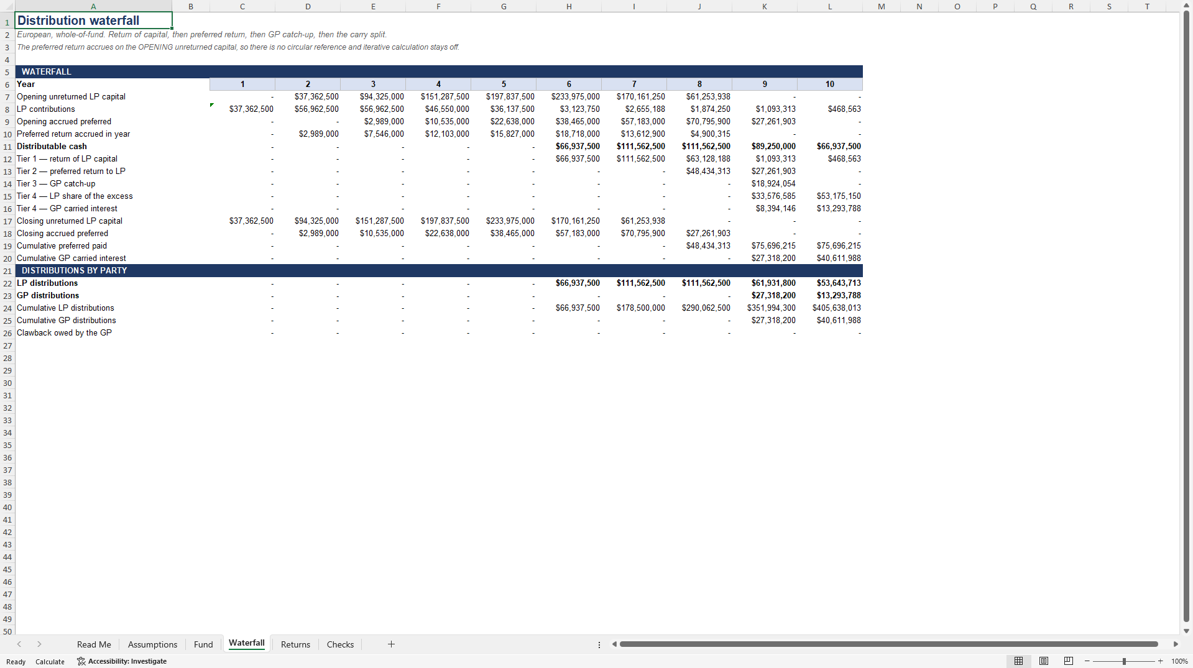Viewport: 1193px width, 668px height.
Task: Select column header cell for Year 5
Action: tap(504, 84)
